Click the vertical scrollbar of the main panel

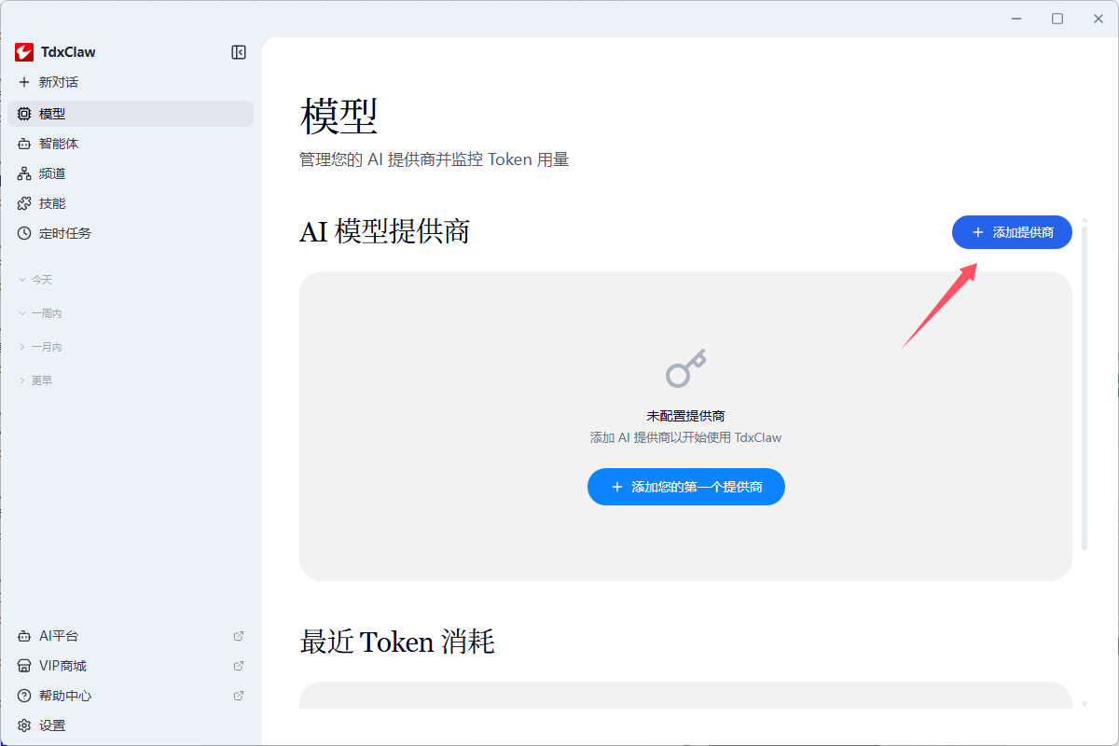(1084, 387)
